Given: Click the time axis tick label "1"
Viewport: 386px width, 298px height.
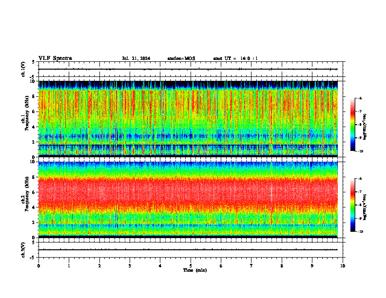Looking at the screenshot, I should [x=69, y=266].
